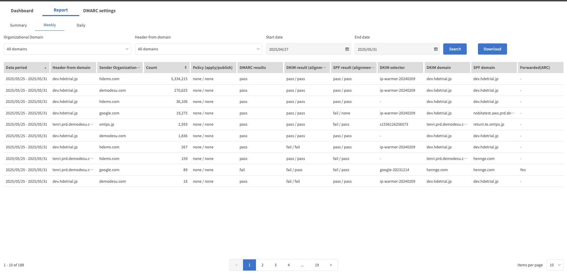The height and width of the screenshot is (273, 567).
Task: Click the Forwarded(ARC) column header
Action: tap(540, 68)
